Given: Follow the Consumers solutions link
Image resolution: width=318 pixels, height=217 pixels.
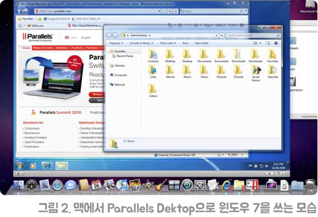Looking at the screenshot, I should (x=32, y=128).
